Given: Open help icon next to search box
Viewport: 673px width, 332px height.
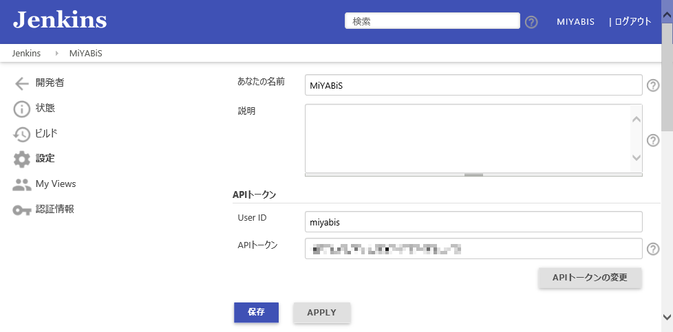Looking at the screenshot, I should coord(531,22).
